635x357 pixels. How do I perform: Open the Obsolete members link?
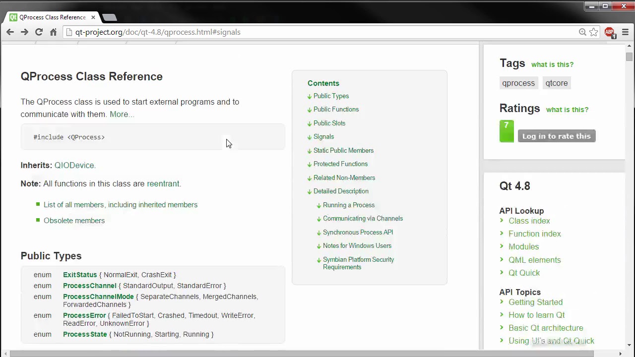coord(74,221)
